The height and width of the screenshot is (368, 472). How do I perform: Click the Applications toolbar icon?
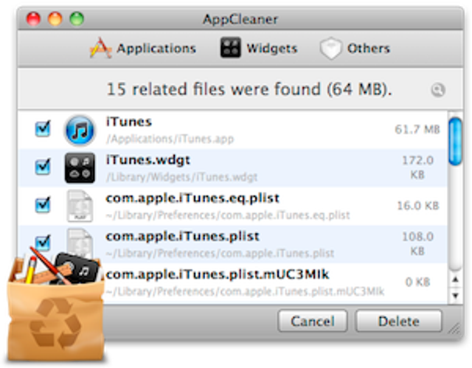pos(100,48)
